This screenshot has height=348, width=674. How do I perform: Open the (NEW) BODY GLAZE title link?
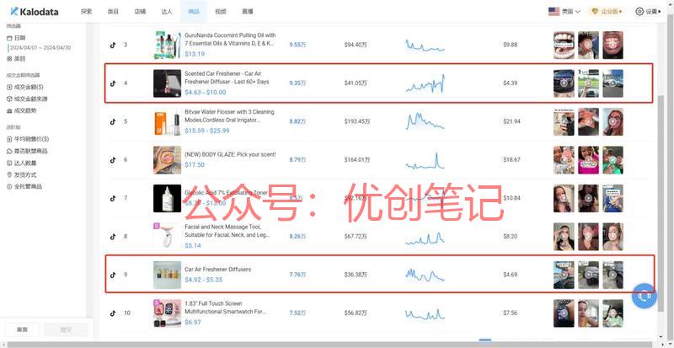pos(230,154)
